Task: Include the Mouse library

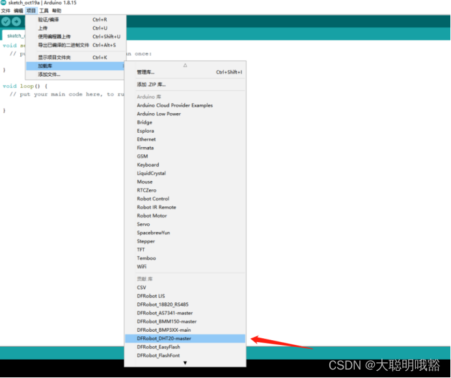Action: pyautogui.click(x=185, y=182)
